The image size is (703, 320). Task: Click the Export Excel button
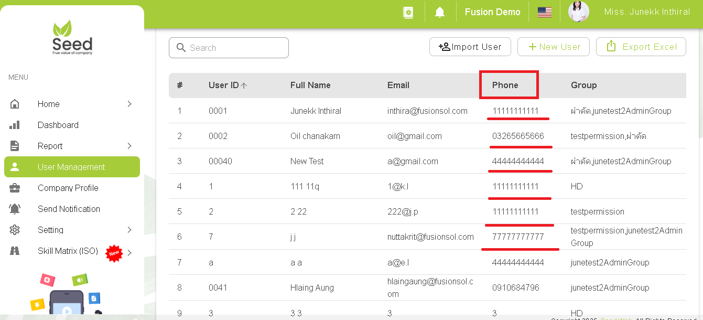pyautogui.click(x=641, y=47)
